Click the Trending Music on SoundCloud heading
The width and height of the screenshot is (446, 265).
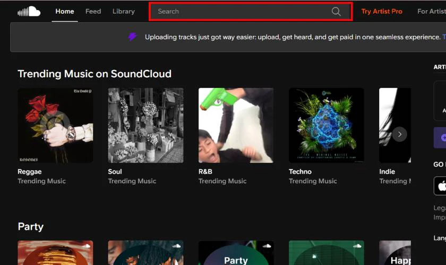click(x=95, y=74)
